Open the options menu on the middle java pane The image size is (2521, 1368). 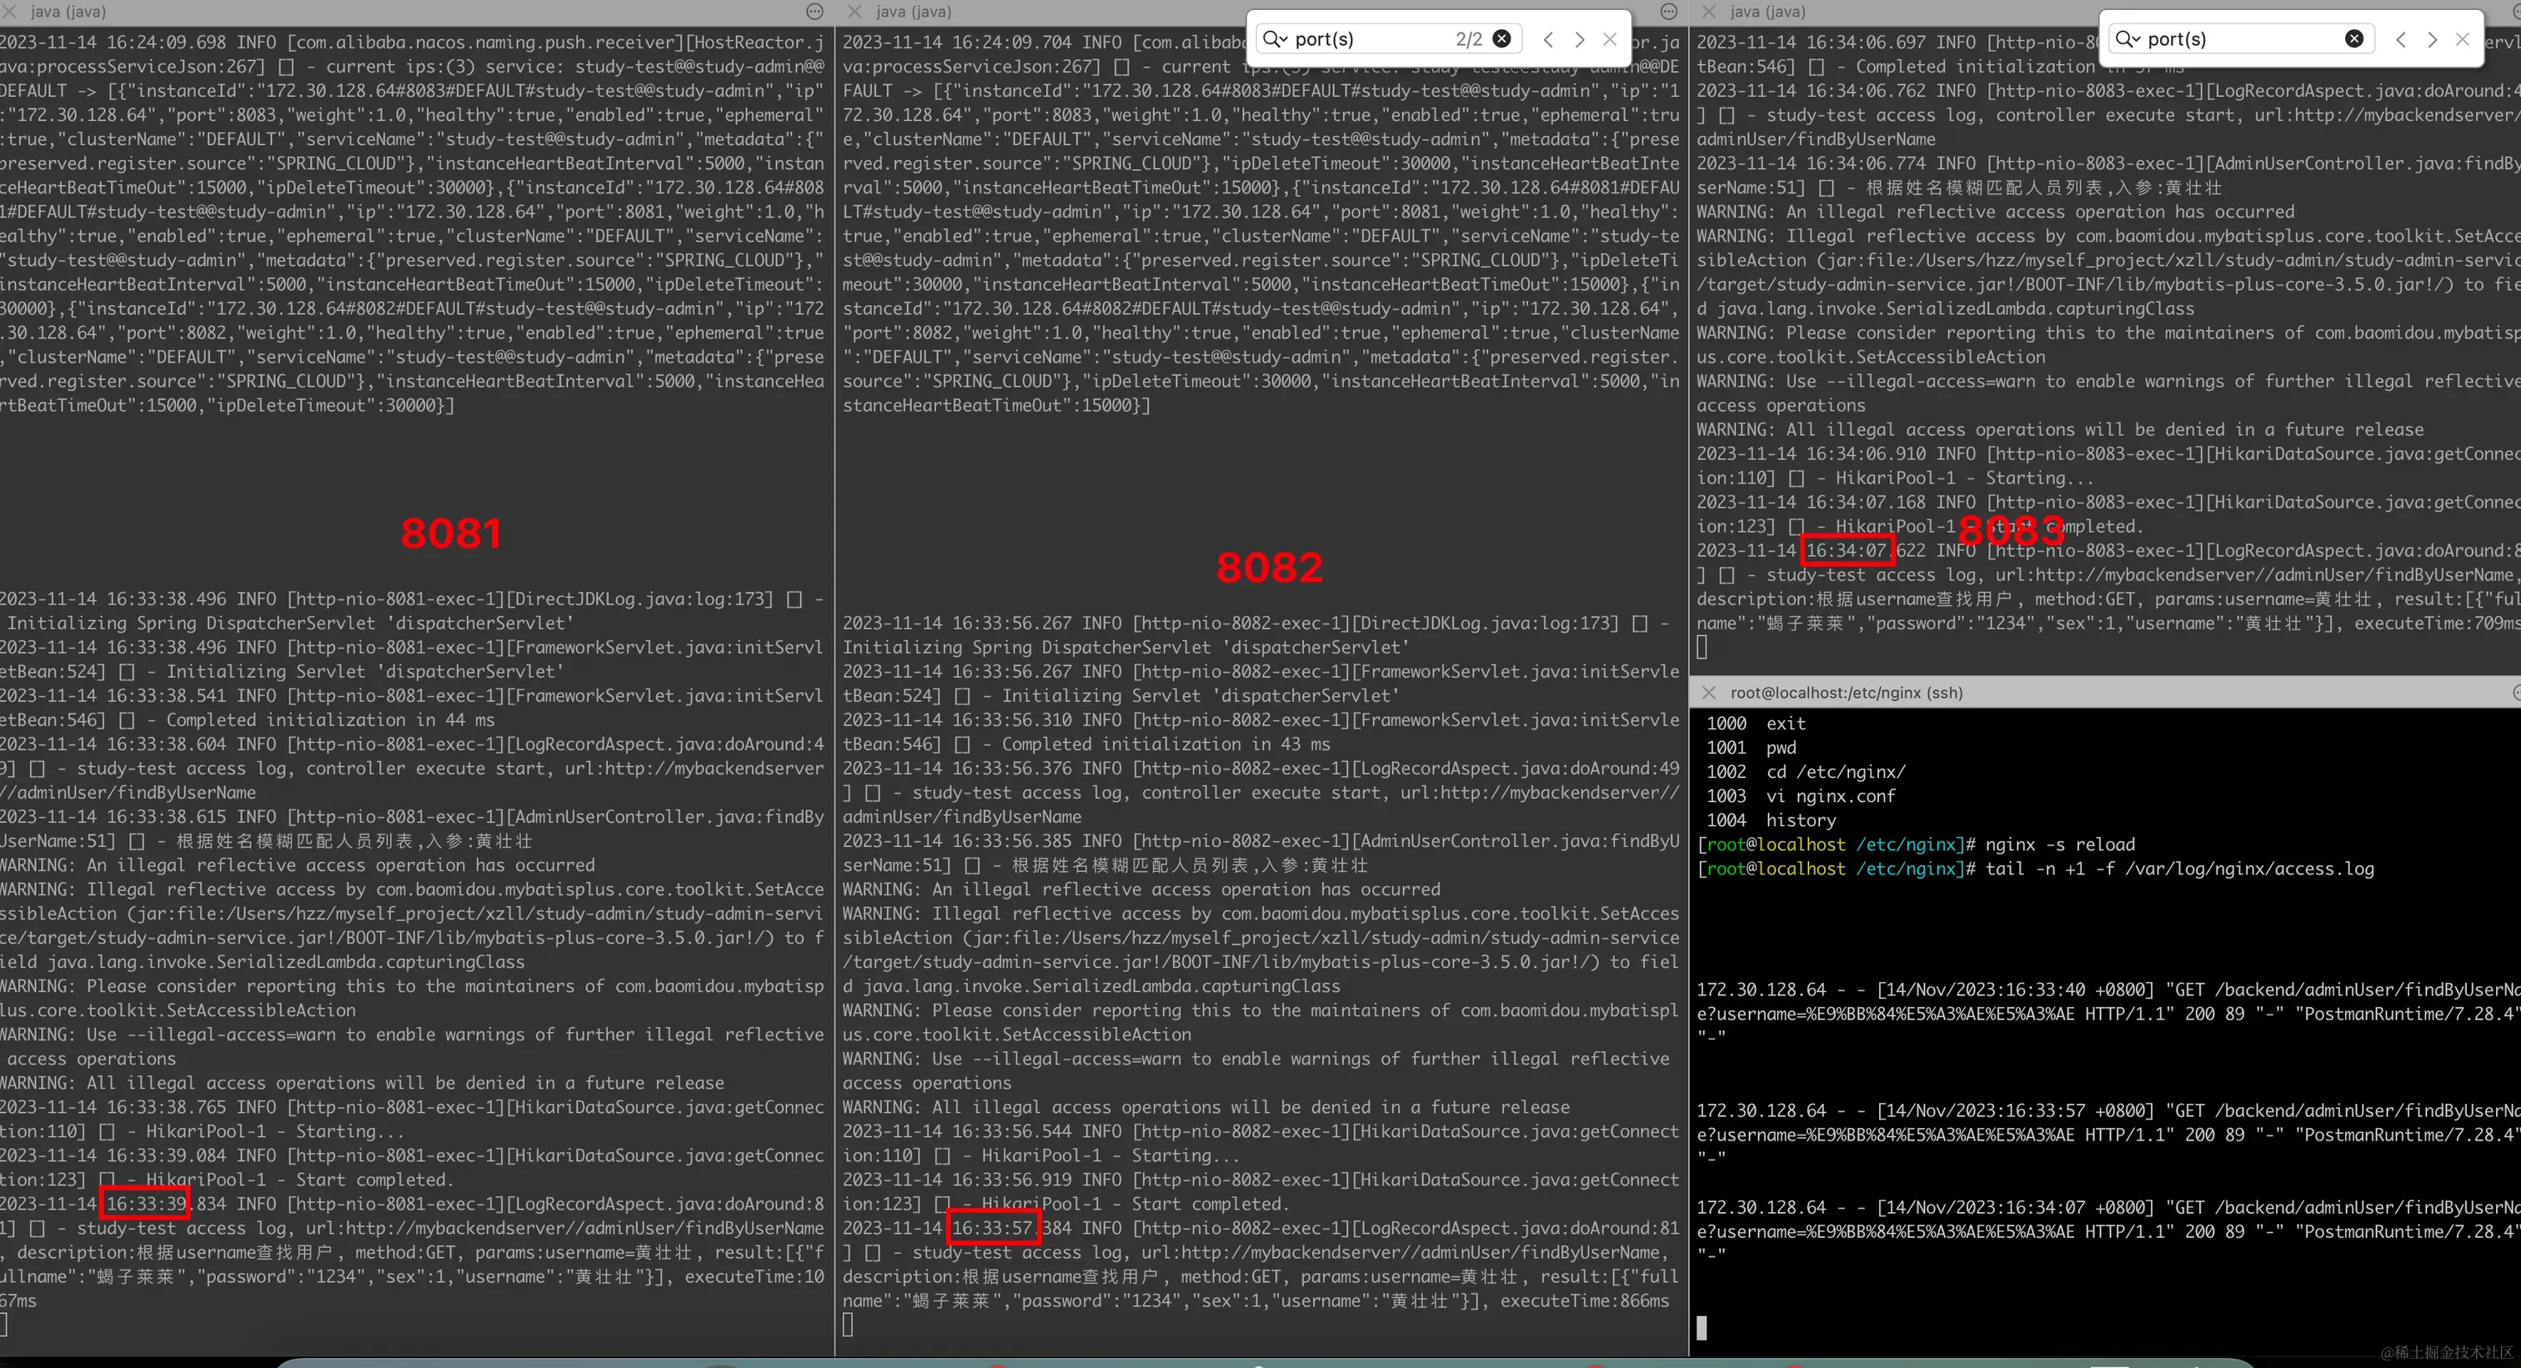pyautogui.click(x=1667, y=11)
